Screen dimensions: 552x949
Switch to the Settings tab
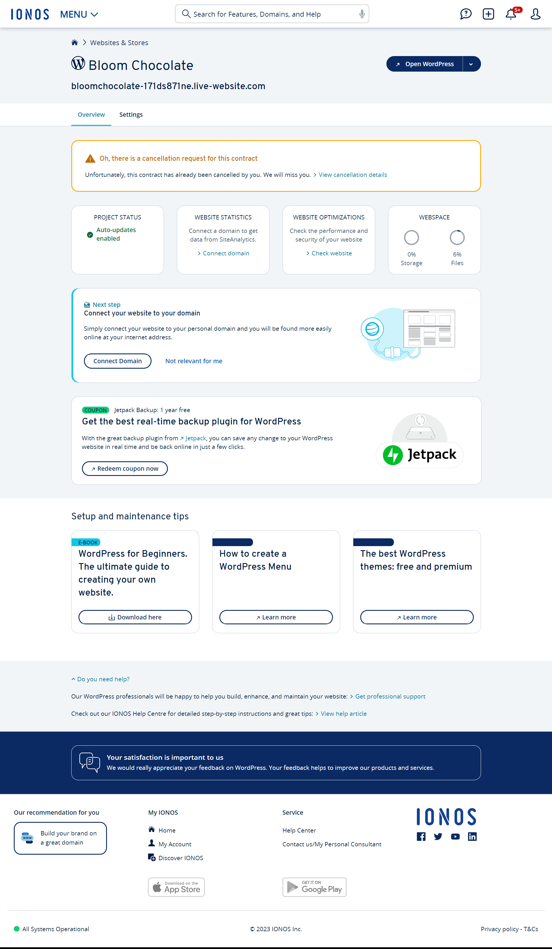coord(131,114)
